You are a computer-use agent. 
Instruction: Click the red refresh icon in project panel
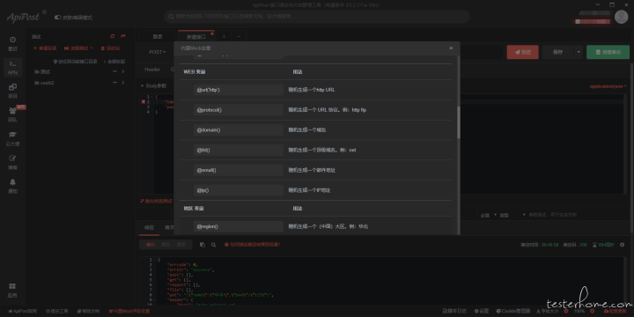pos(113,36)
